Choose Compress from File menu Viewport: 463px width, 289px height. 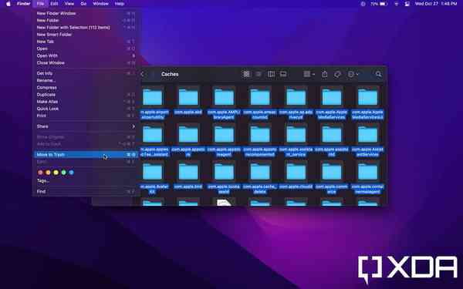(86, 88)
